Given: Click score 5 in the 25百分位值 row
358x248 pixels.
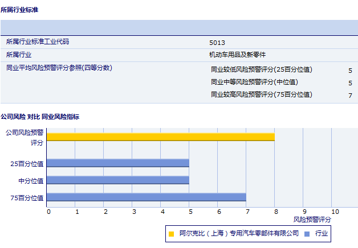Looking at the screenshot, I should [x=350, y=71].
